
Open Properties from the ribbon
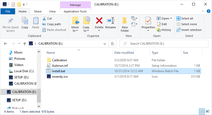148,21
